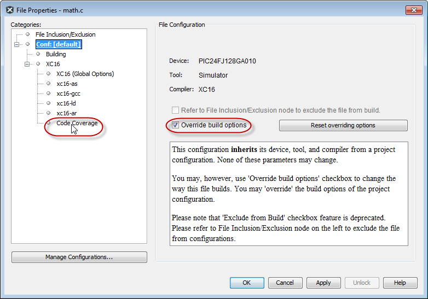This screenshot has width=428, height=299.
Task: Confirm with the OK button
Action: click(247, 283)
